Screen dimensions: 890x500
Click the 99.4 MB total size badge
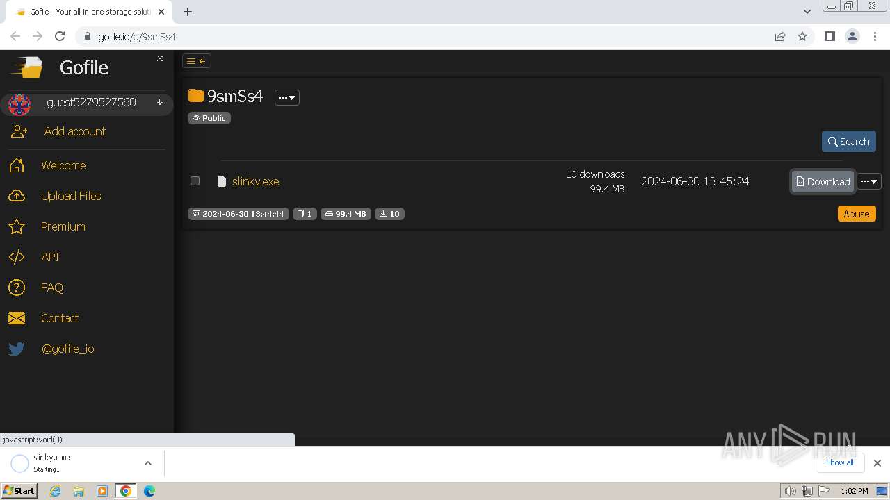coord(346,214)
